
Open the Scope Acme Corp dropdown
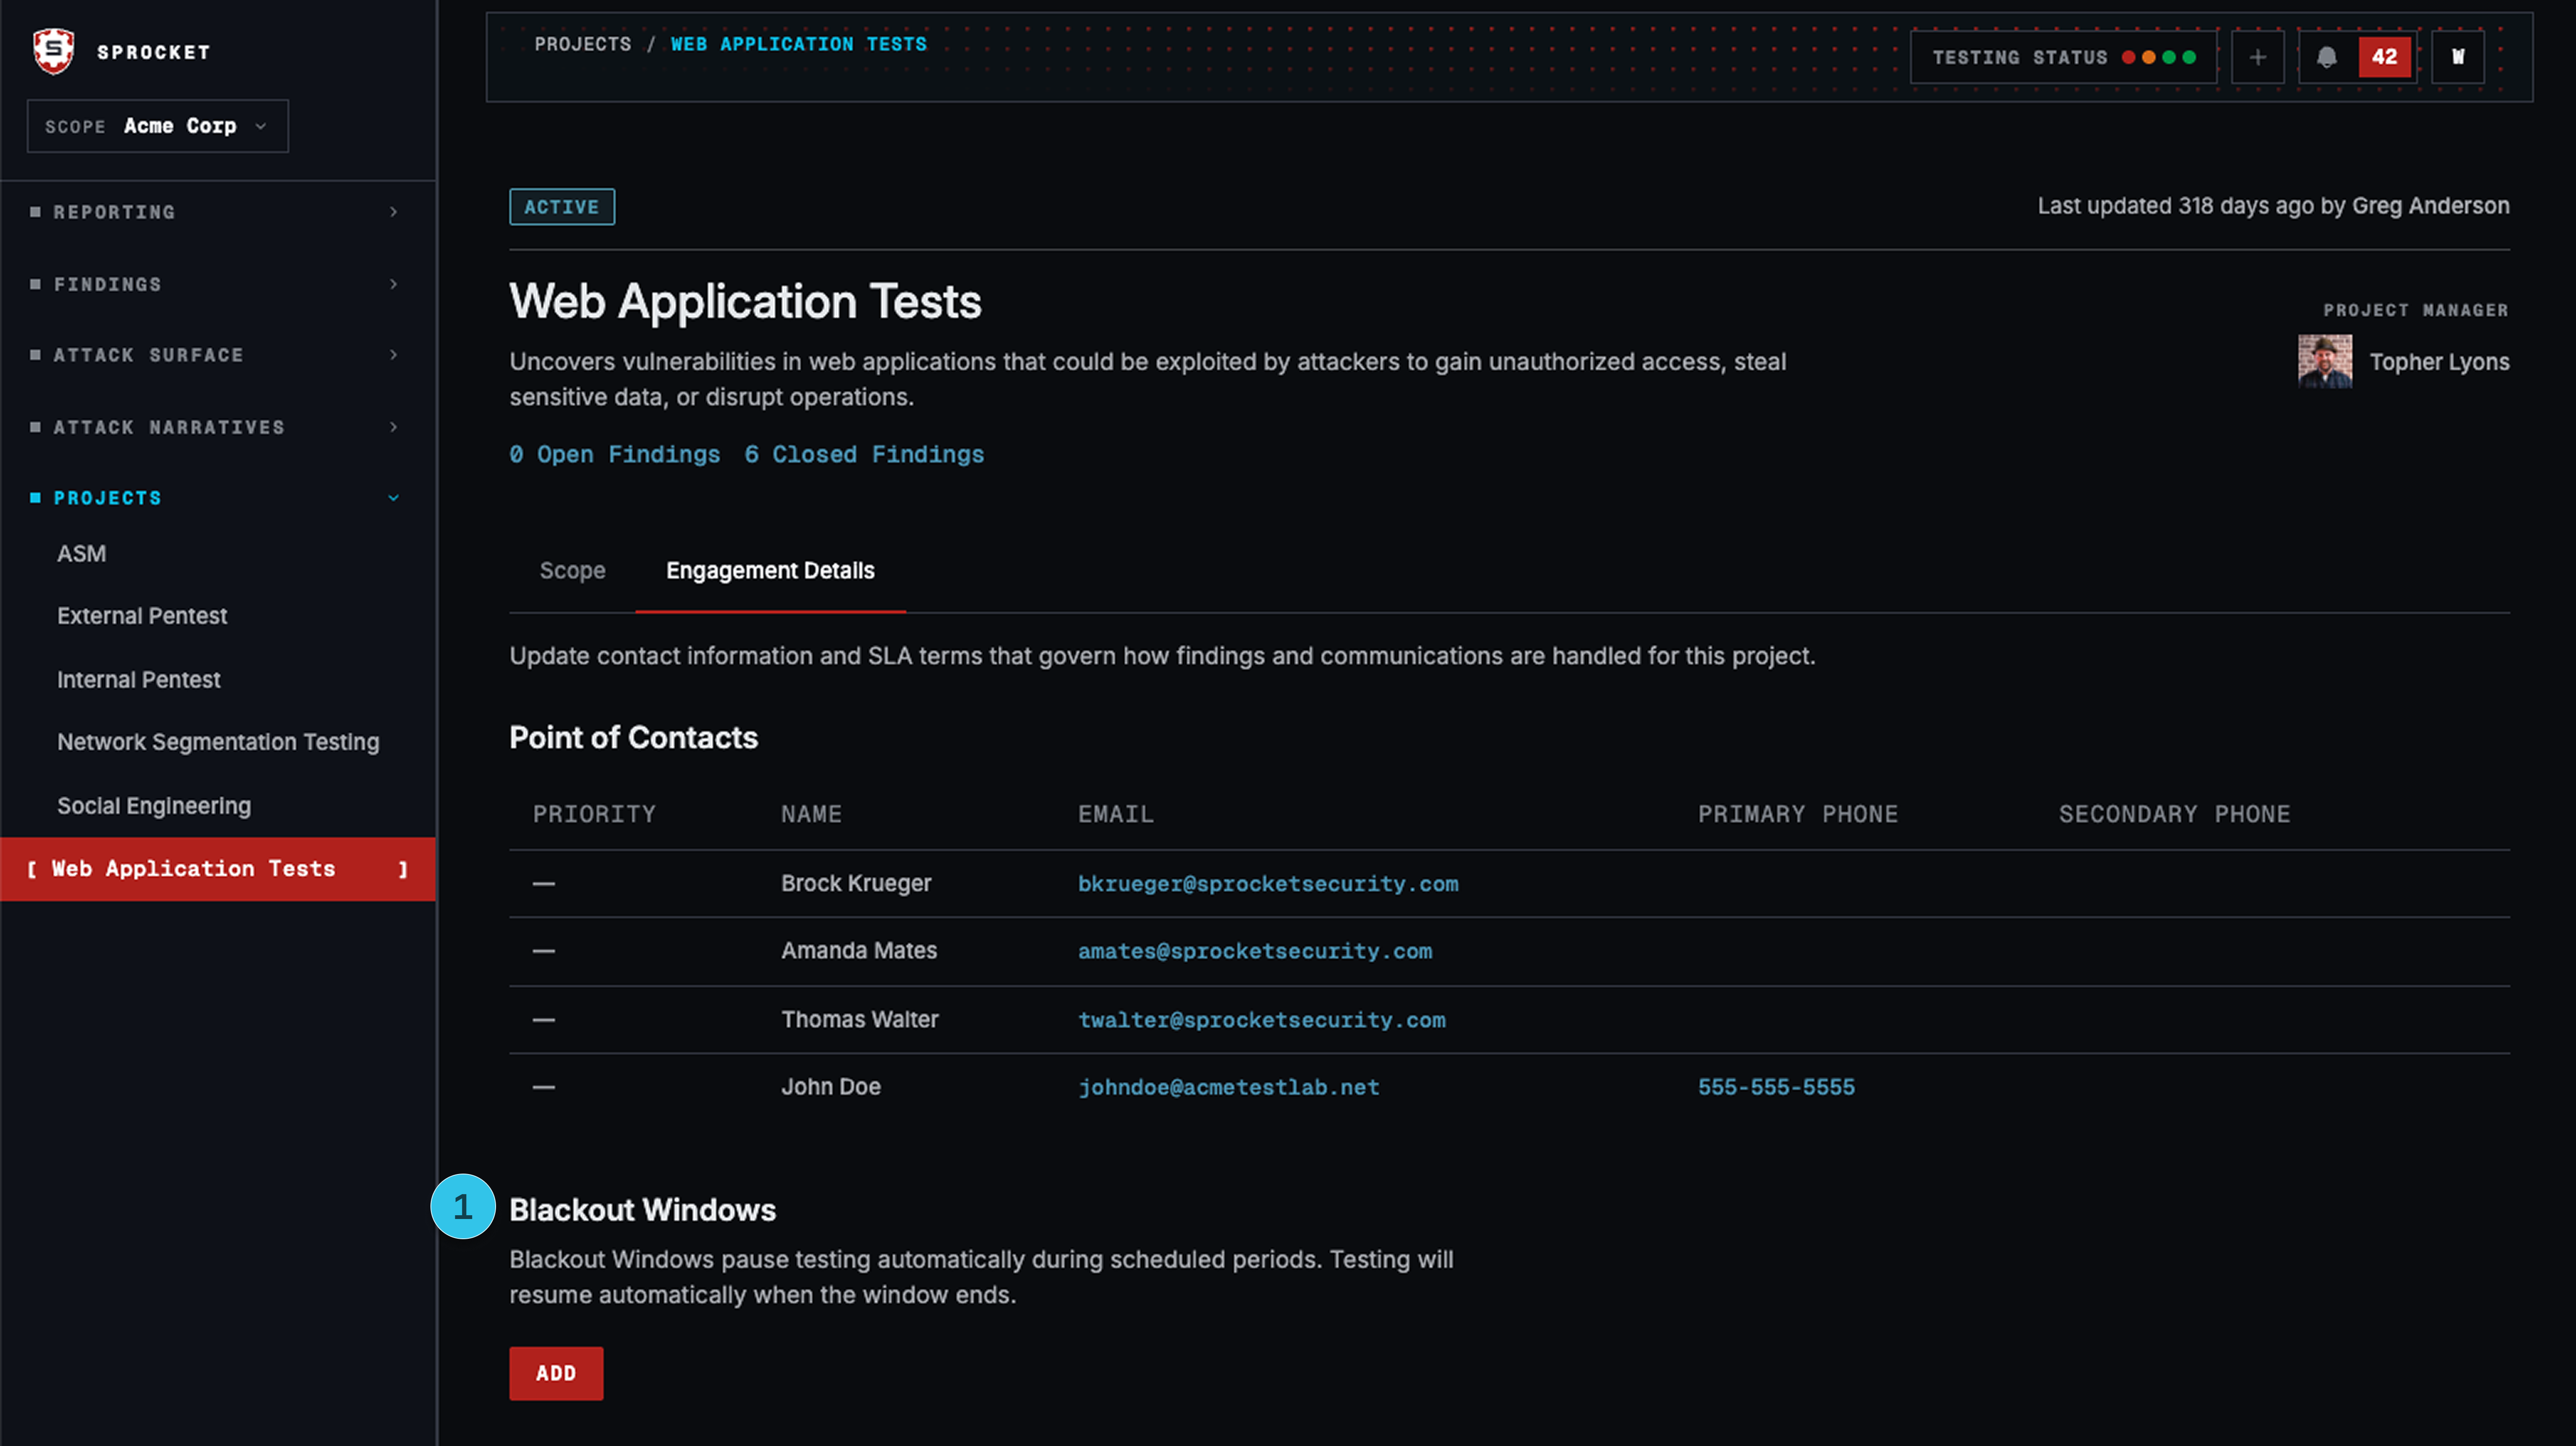tap(158, 126)
